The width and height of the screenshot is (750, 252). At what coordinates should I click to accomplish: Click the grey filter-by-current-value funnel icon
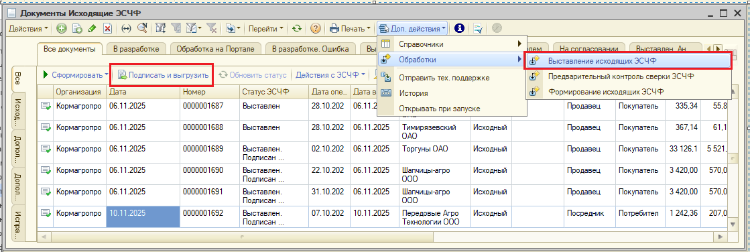point(176,29)
